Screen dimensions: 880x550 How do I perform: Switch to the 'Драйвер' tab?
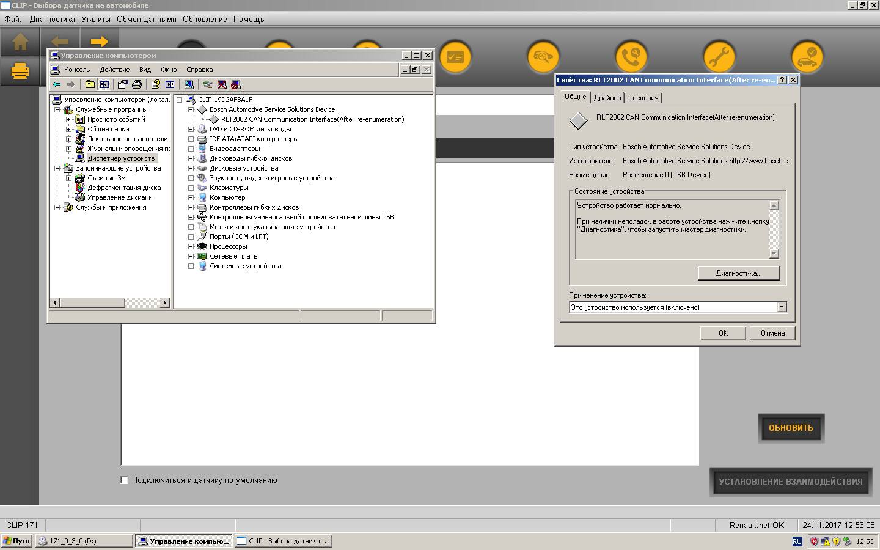click(607, 98)
